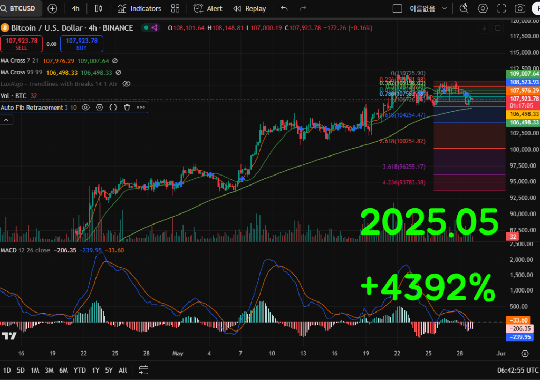The height and width of the screenshot is (380, 540).
Task: Click the red SELL button
Action: [x=21, y=44]
